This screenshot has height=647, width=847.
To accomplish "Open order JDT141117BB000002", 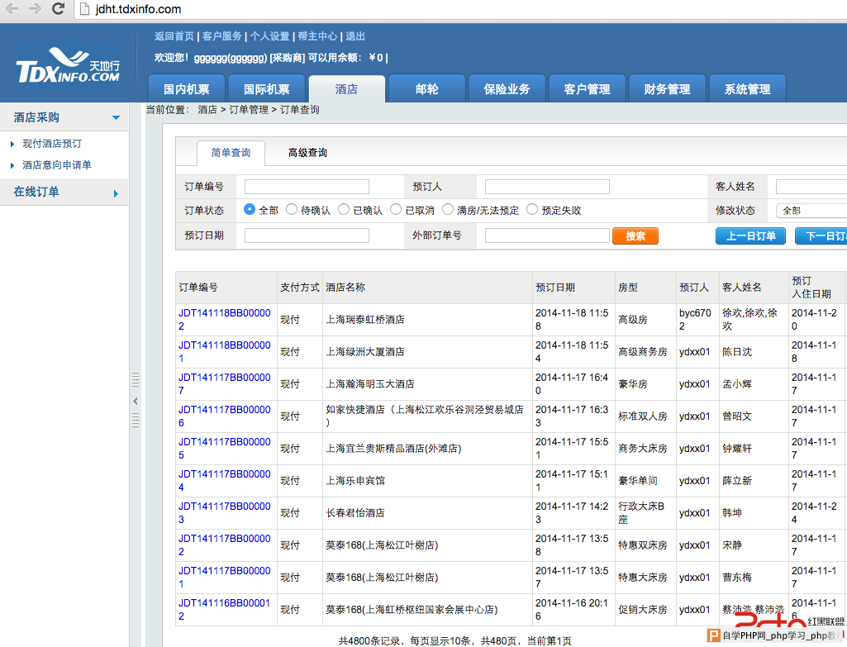I will point(224,545).
